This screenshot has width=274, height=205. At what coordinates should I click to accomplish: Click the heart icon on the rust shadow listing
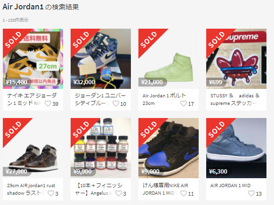(x=51, y=193)
